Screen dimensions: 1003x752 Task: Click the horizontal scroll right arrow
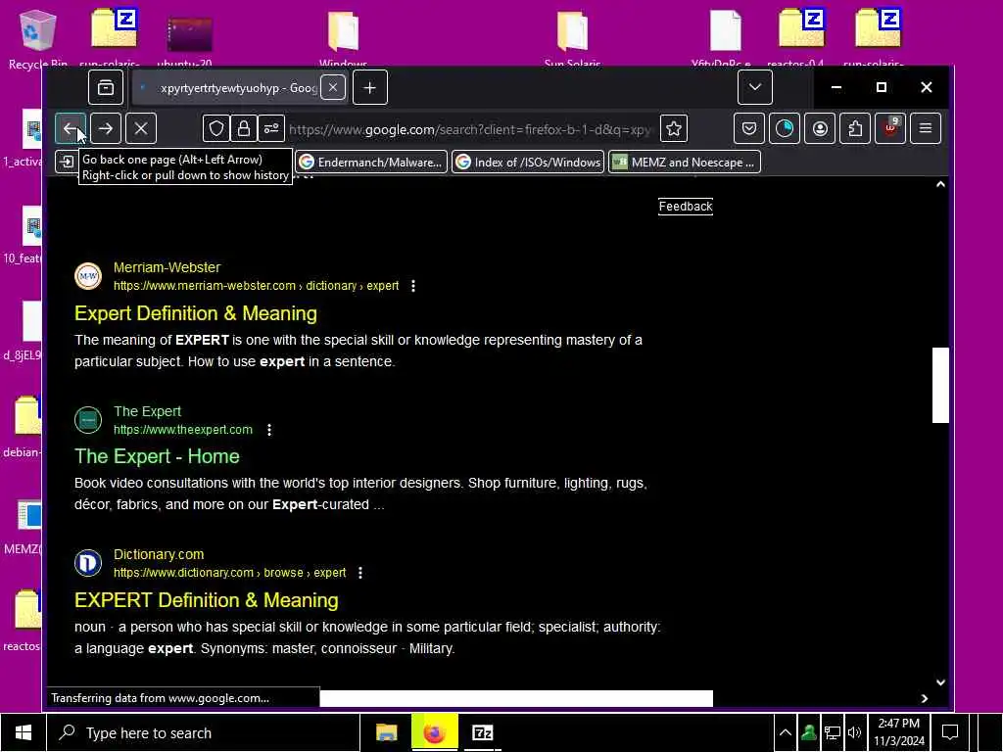click(x=925, y=698)
